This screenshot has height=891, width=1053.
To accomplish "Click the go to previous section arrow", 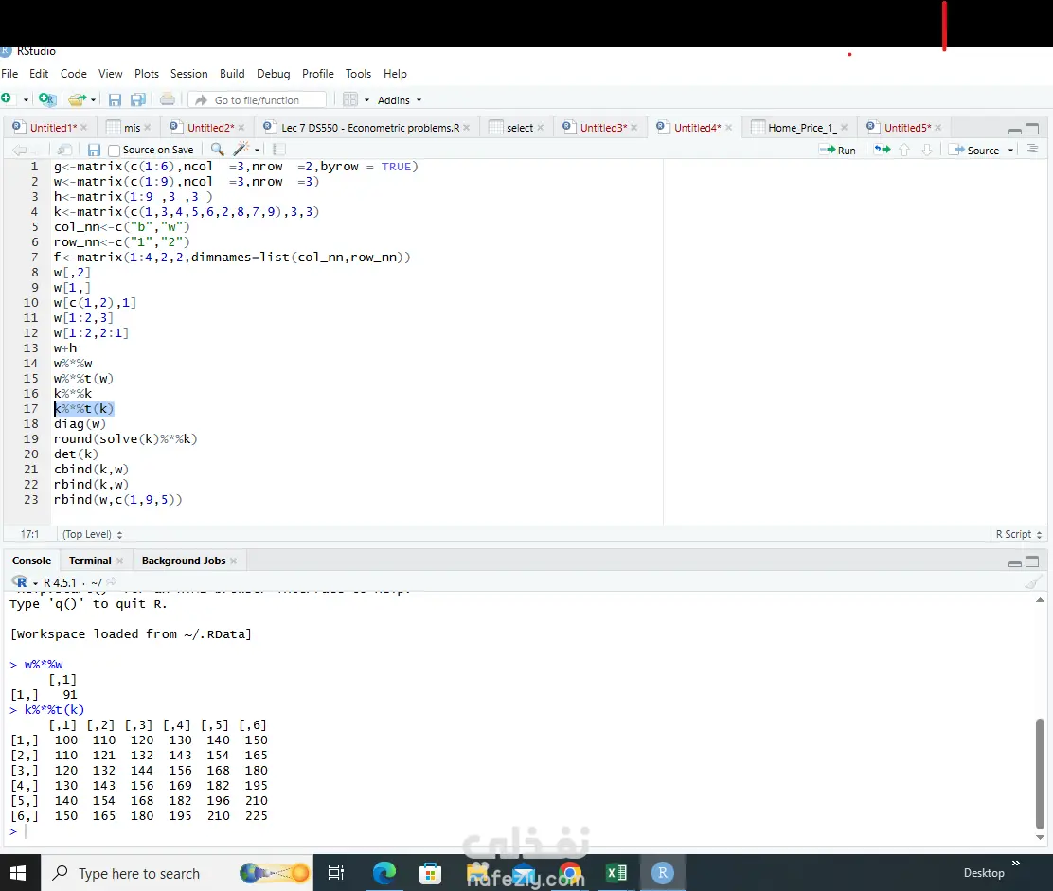I will point(904,150).
